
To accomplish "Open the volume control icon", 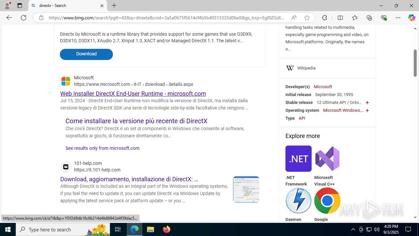I will (x=377, y=229).
